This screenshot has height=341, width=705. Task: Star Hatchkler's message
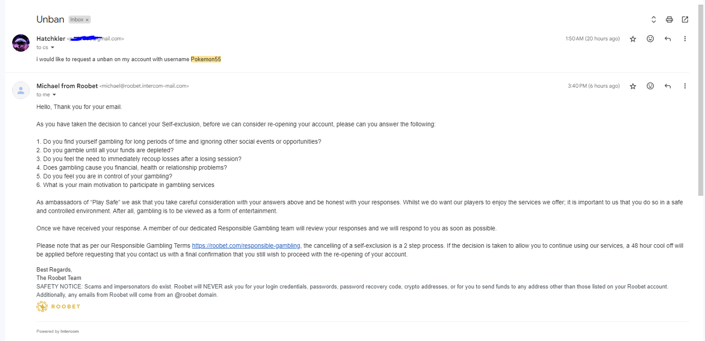[633, 39]
